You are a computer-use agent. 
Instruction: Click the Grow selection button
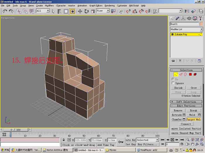pyautogui.click(x=194, y=88)
